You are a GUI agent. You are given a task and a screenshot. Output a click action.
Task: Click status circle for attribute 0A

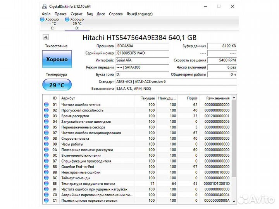pyautogui.click(x=46, y=150)
